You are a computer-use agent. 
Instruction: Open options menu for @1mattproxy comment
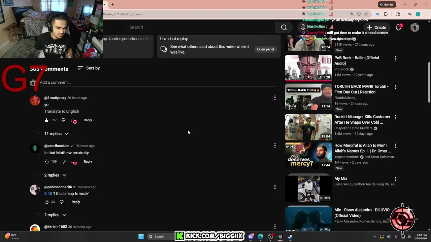pos(275,98)
